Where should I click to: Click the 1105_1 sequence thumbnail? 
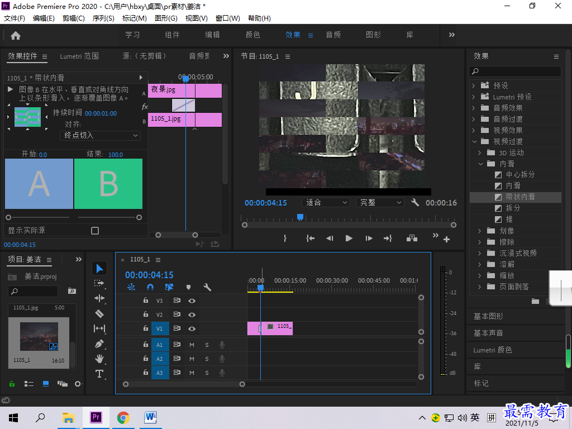39,337
